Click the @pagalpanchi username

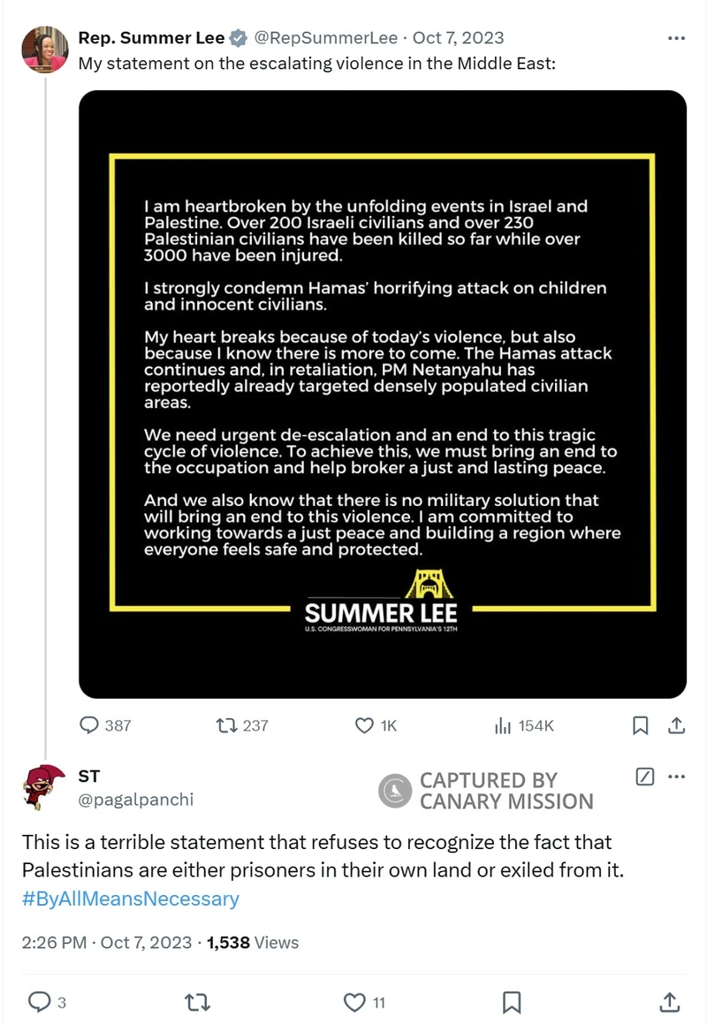point(136,800)
